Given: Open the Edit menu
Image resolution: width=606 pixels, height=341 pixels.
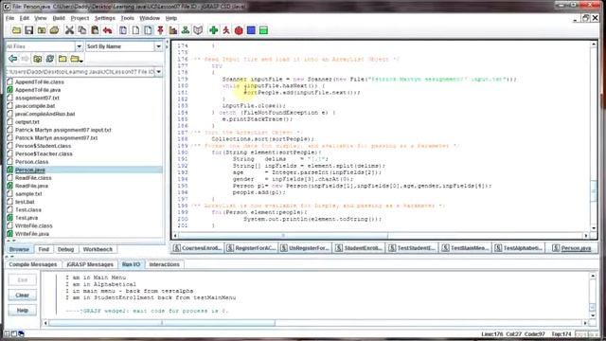Looking at the screenshot, I should [25, 18].
